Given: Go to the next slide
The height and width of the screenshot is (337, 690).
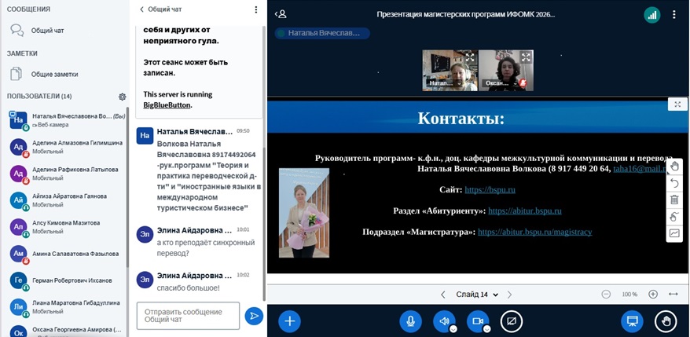Looking at the screenshot, I should [x=509, y=295].
